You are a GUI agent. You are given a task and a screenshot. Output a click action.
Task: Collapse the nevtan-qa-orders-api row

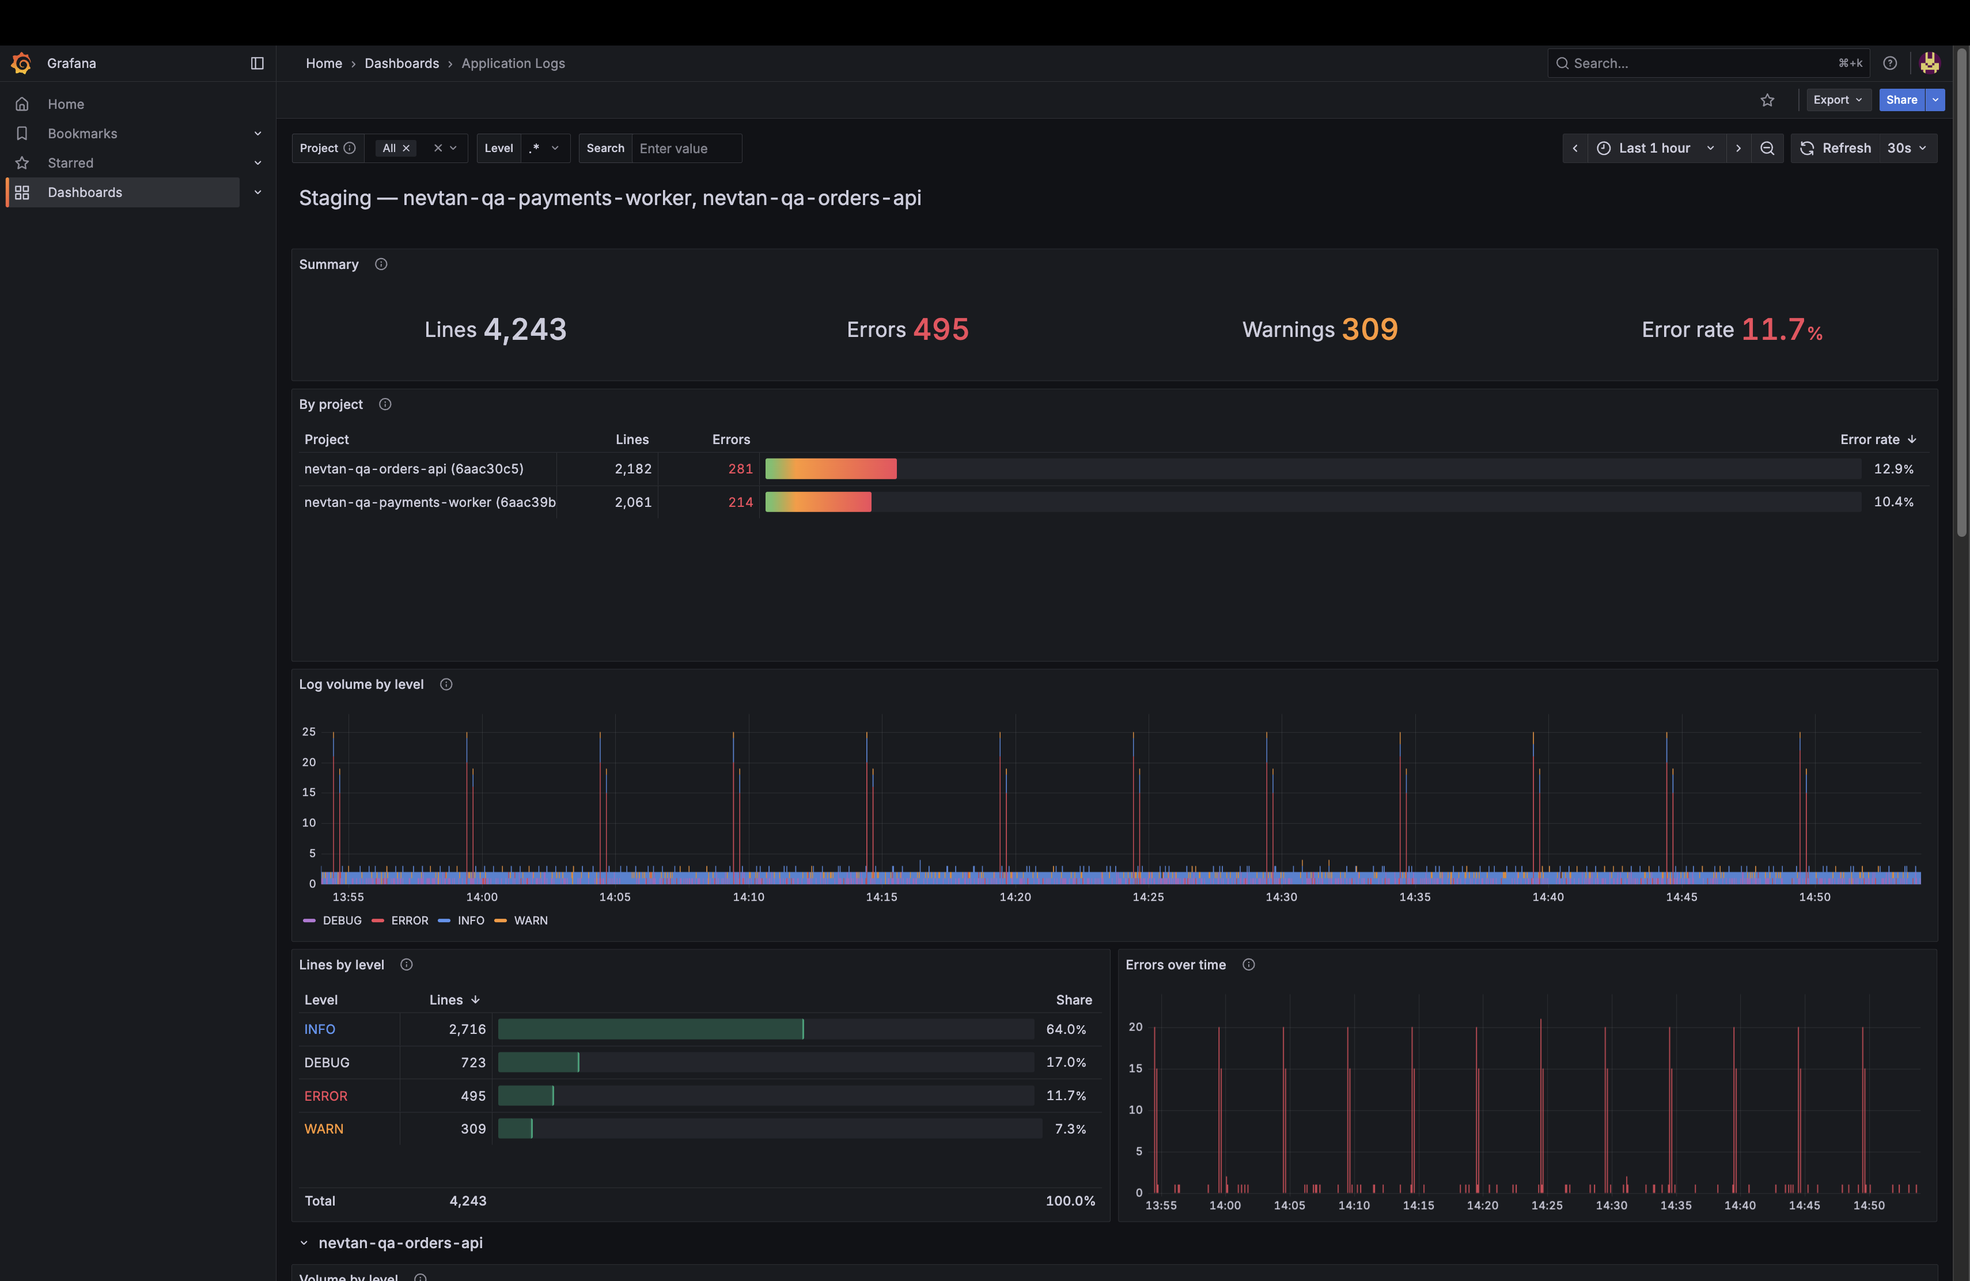coord(304,1243)
